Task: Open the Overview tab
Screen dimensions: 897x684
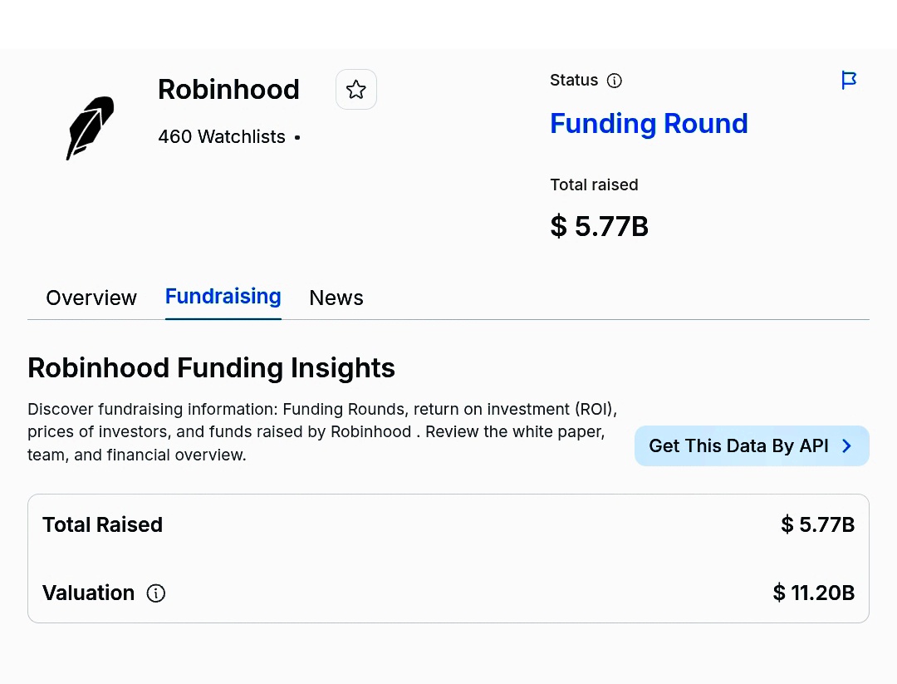Action: 91,298
